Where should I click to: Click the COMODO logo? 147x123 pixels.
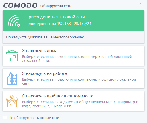(x=20, y=5)
